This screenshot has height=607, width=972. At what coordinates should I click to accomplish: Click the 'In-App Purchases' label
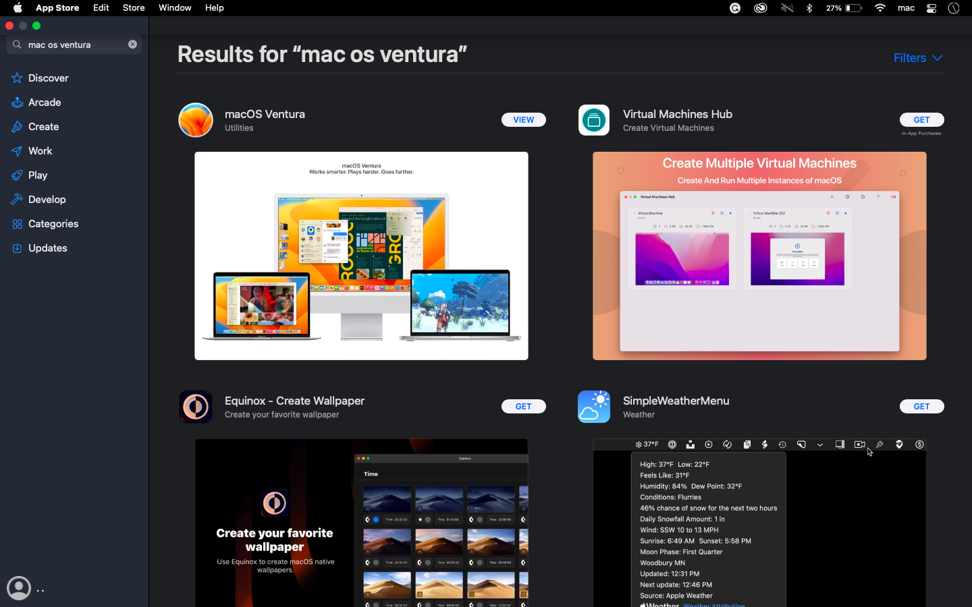point(921,134)
